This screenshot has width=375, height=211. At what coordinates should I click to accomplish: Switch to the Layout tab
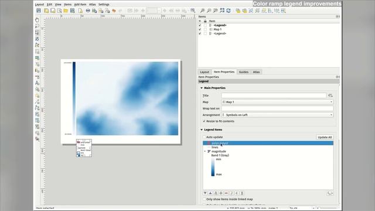204,72
